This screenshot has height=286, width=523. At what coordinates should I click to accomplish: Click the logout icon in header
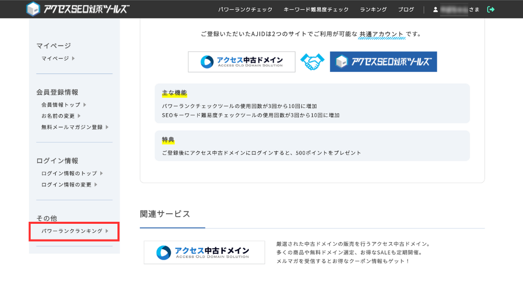click(x=491, y=9)
